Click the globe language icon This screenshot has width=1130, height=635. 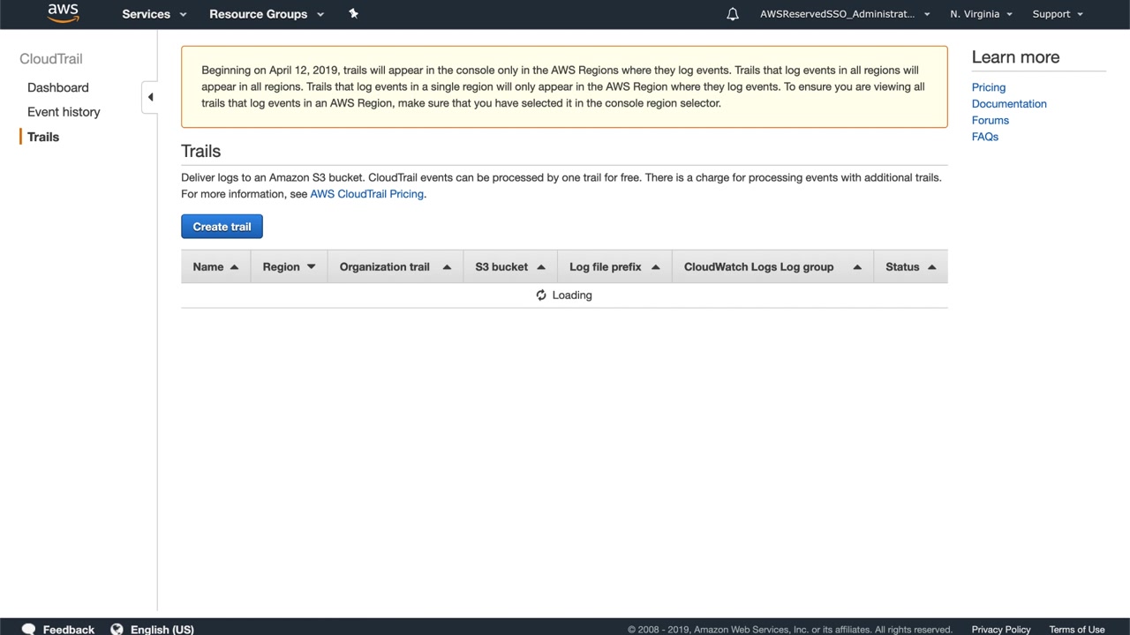click(x=117, y=630)
